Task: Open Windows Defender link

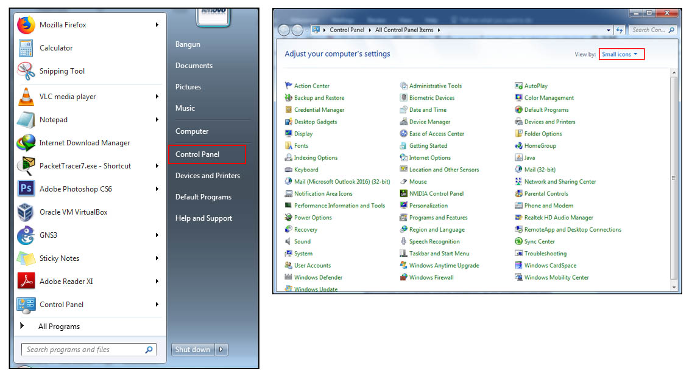Action: [318, 277]
